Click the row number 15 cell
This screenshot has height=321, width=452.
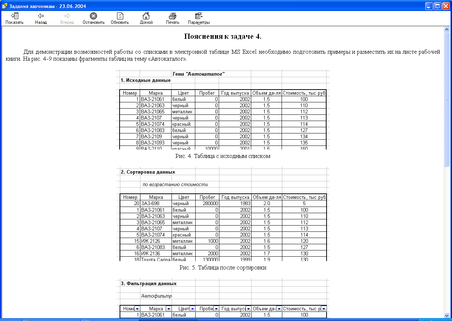130,241
